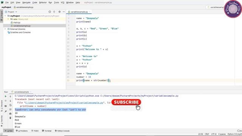This screenshot has width=242, height=136.
Task: Open the Tools menu
Action: click(56, 3)
